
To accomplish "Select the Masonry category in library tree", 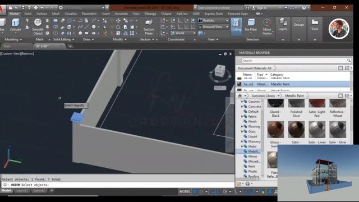I will tap(254, 141).
